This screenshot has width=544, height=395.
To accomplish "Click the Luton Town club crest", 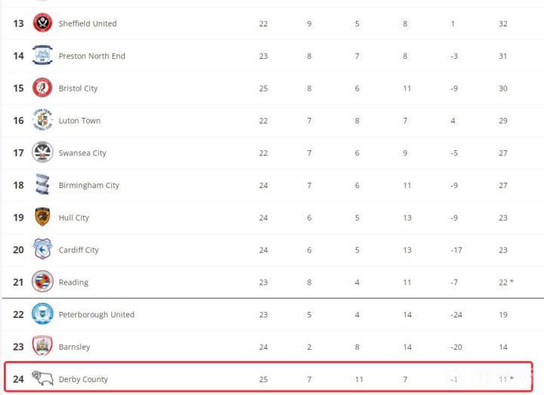I will [42, 121].
